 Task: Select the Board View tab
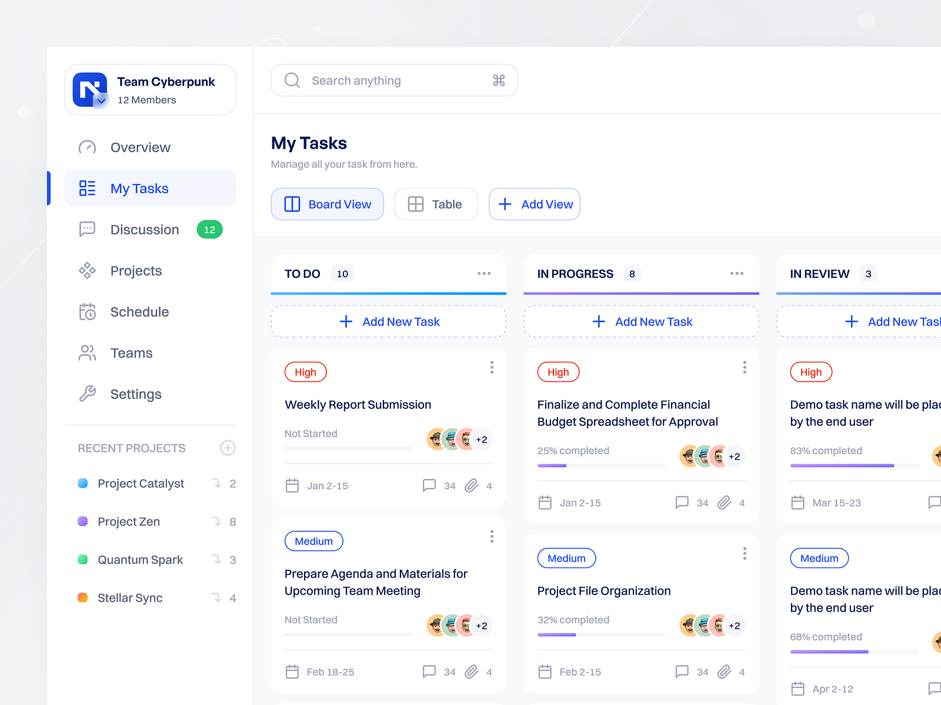[x=328, y=204]
